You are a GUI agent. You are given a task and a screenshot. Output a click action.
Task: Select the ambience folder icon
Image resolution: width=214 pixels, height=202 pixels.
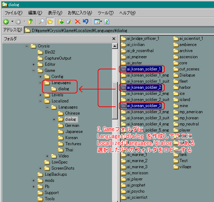tap(176, 45)
